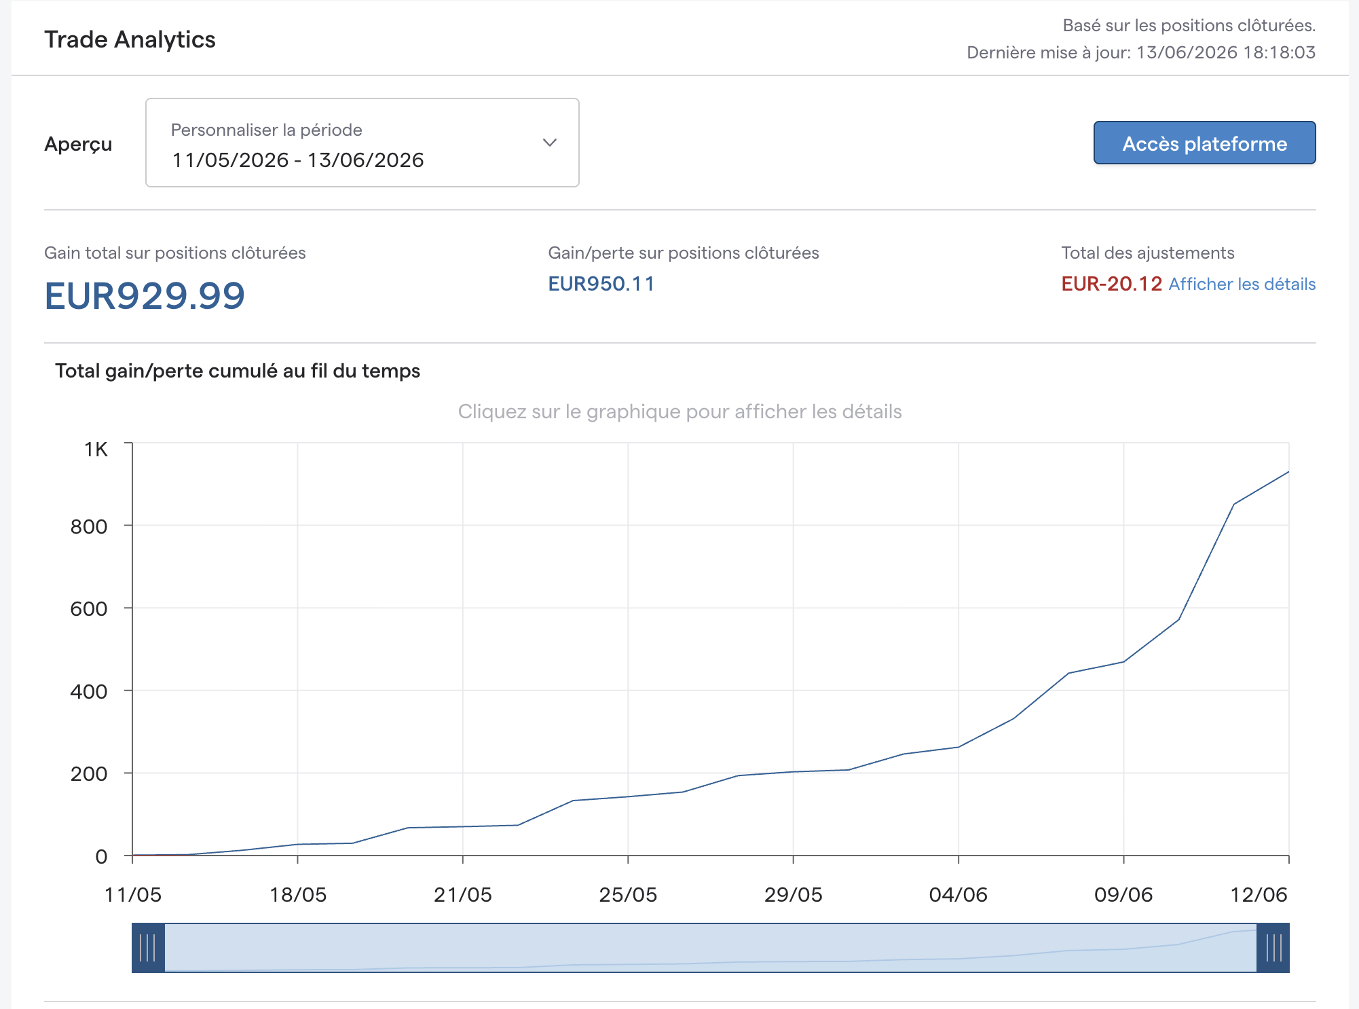Click the EUR-20.12 adjustments total
Viewport: 1359px width, 1009px height.
pos(1112,284)
